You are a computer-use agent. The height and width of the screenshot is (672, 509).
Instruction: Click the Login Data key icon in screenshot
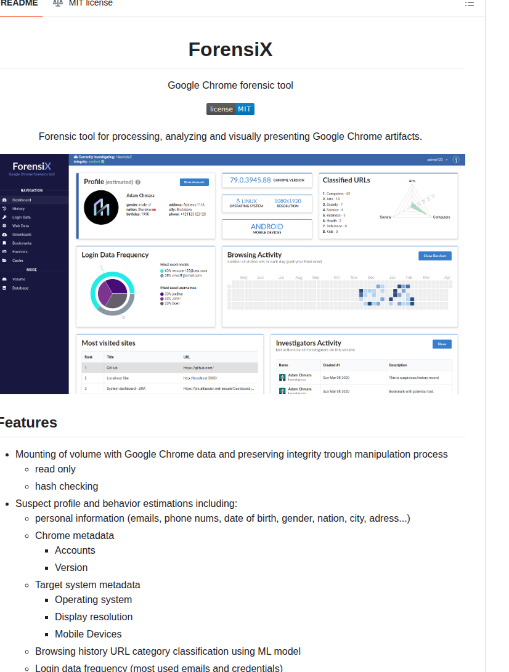[x=4, y=217]
